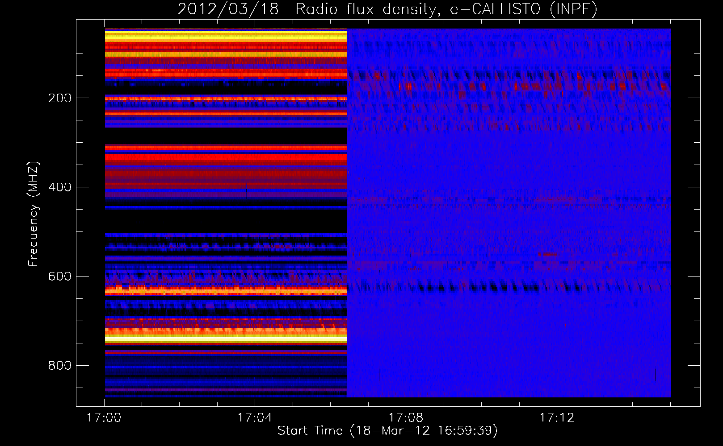Click the 'Start Time (18-Mar-12 16:59:39)' label
Screen dimensions: 723x446
387,431
